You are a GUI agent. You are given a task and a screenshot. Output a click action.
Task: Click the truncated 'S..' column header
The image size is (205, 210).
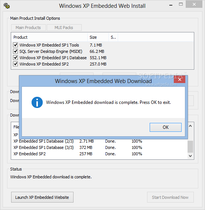coord(113,37)
